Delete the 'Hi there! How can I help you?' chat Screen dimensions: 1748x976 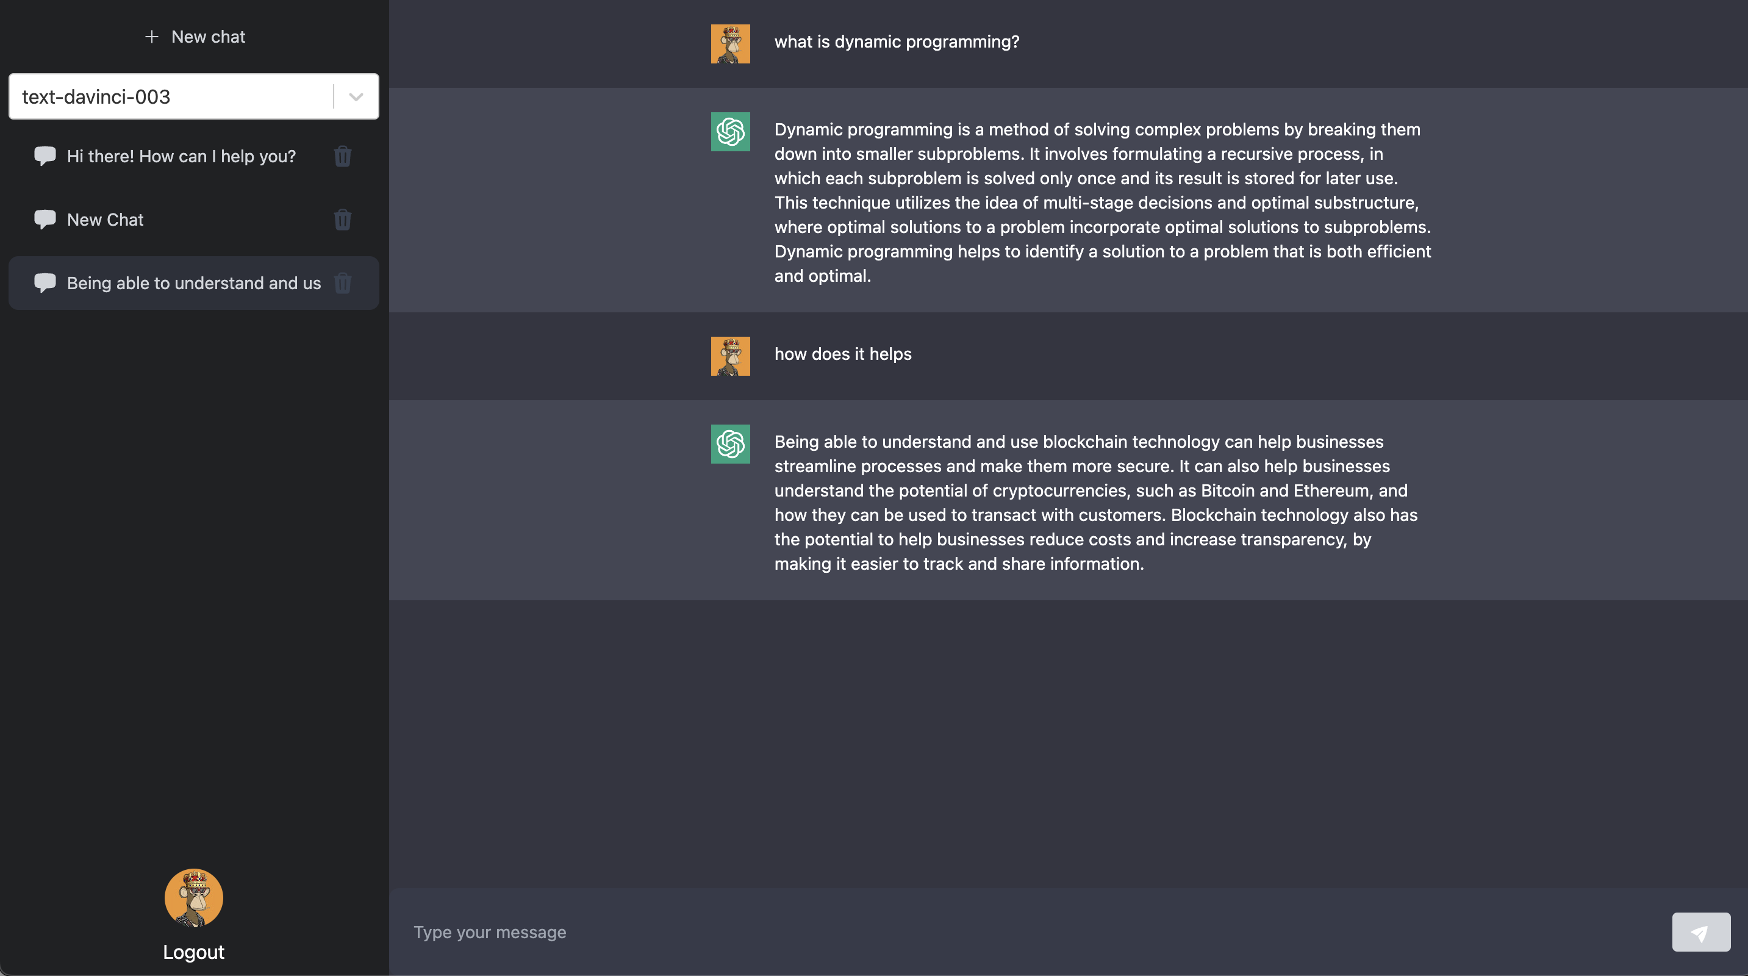point(343,156)
